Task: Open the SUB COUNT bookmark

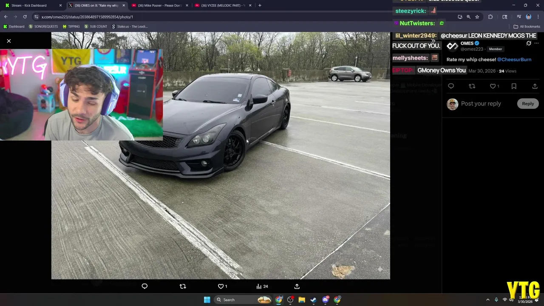Action: [x=96, y=26]
